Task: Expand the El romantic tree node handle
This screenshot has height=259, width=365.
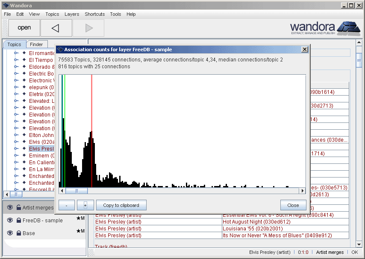Action: [x=17, y=53]
